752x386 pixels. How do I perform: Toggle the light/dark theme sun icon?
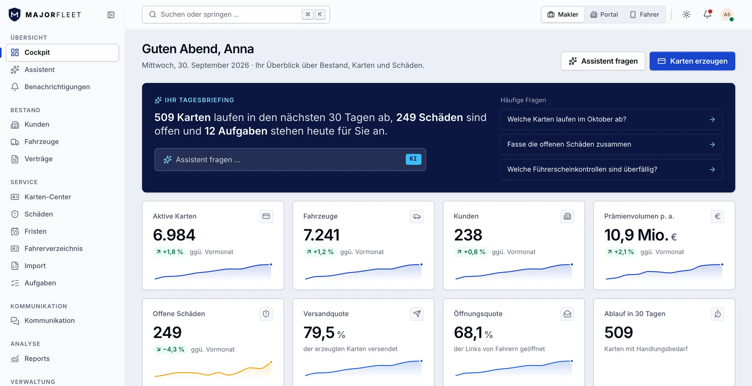686,14
